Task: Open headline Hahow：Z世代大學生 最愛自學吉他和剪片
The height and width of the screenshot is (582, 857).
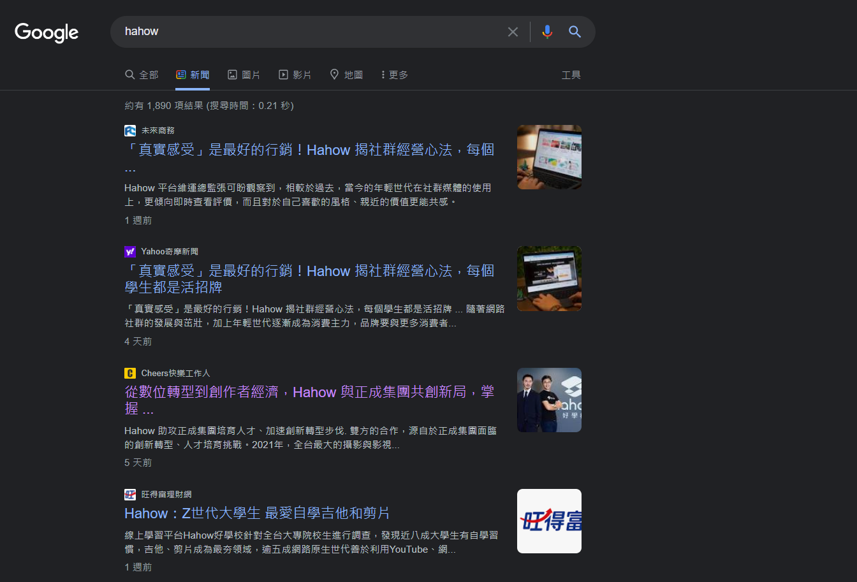Action: coord(257,513)
